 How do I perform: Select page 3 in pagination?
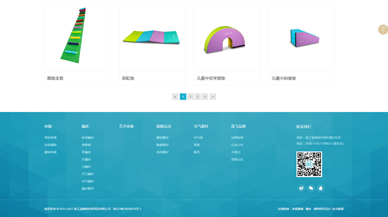tap(198, 97)
